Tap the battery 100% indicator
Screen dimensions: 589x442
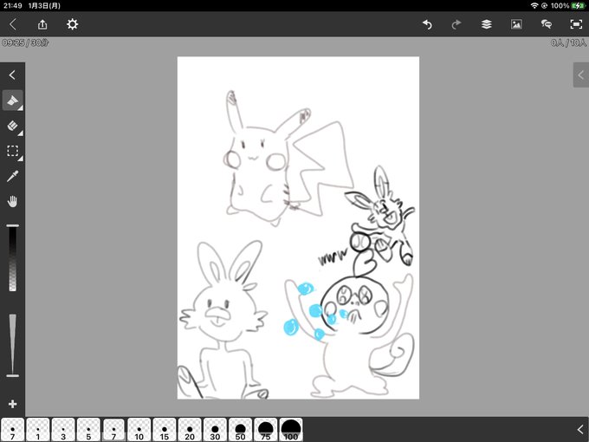(567, 6)
